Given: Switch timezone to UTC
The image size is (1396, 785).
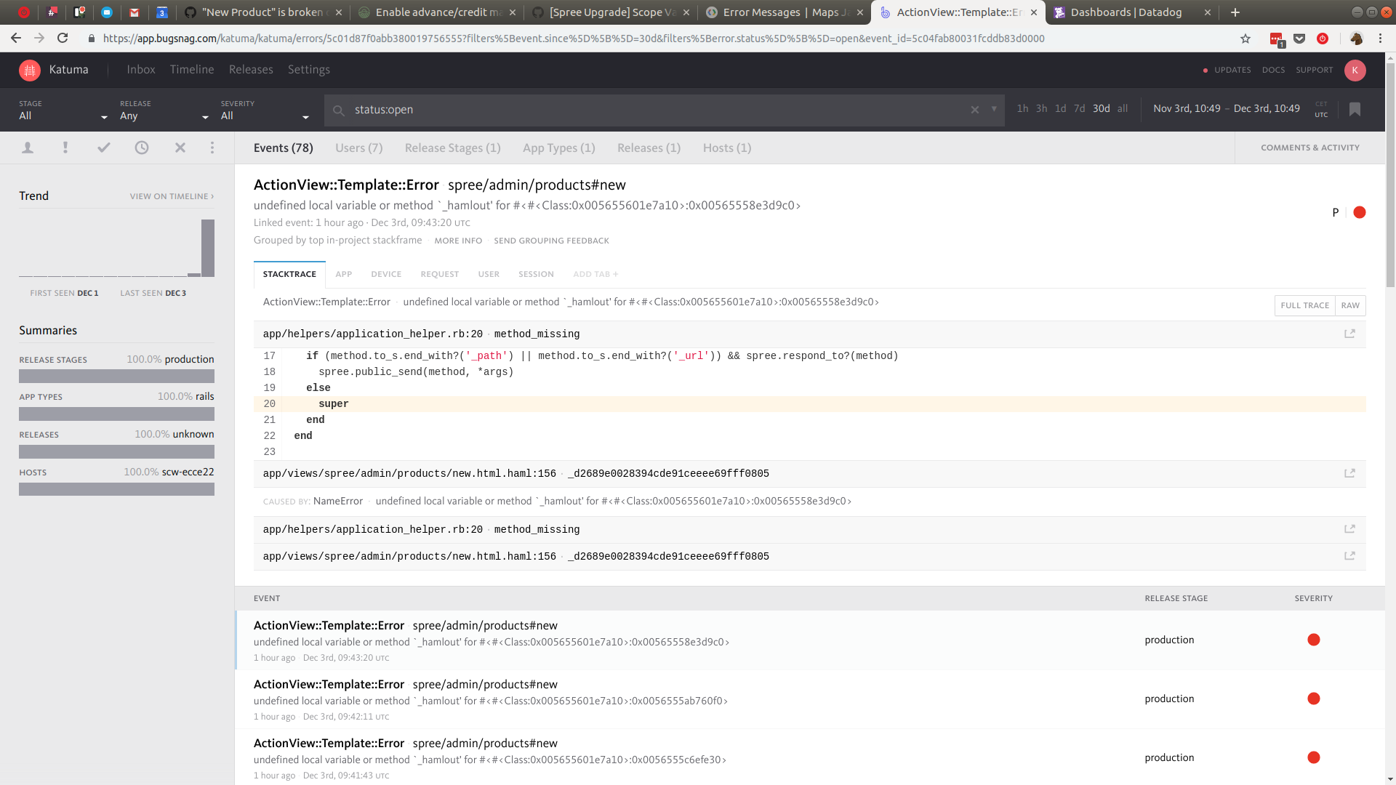Looking at the screenshot, I should pos(1321,114).
